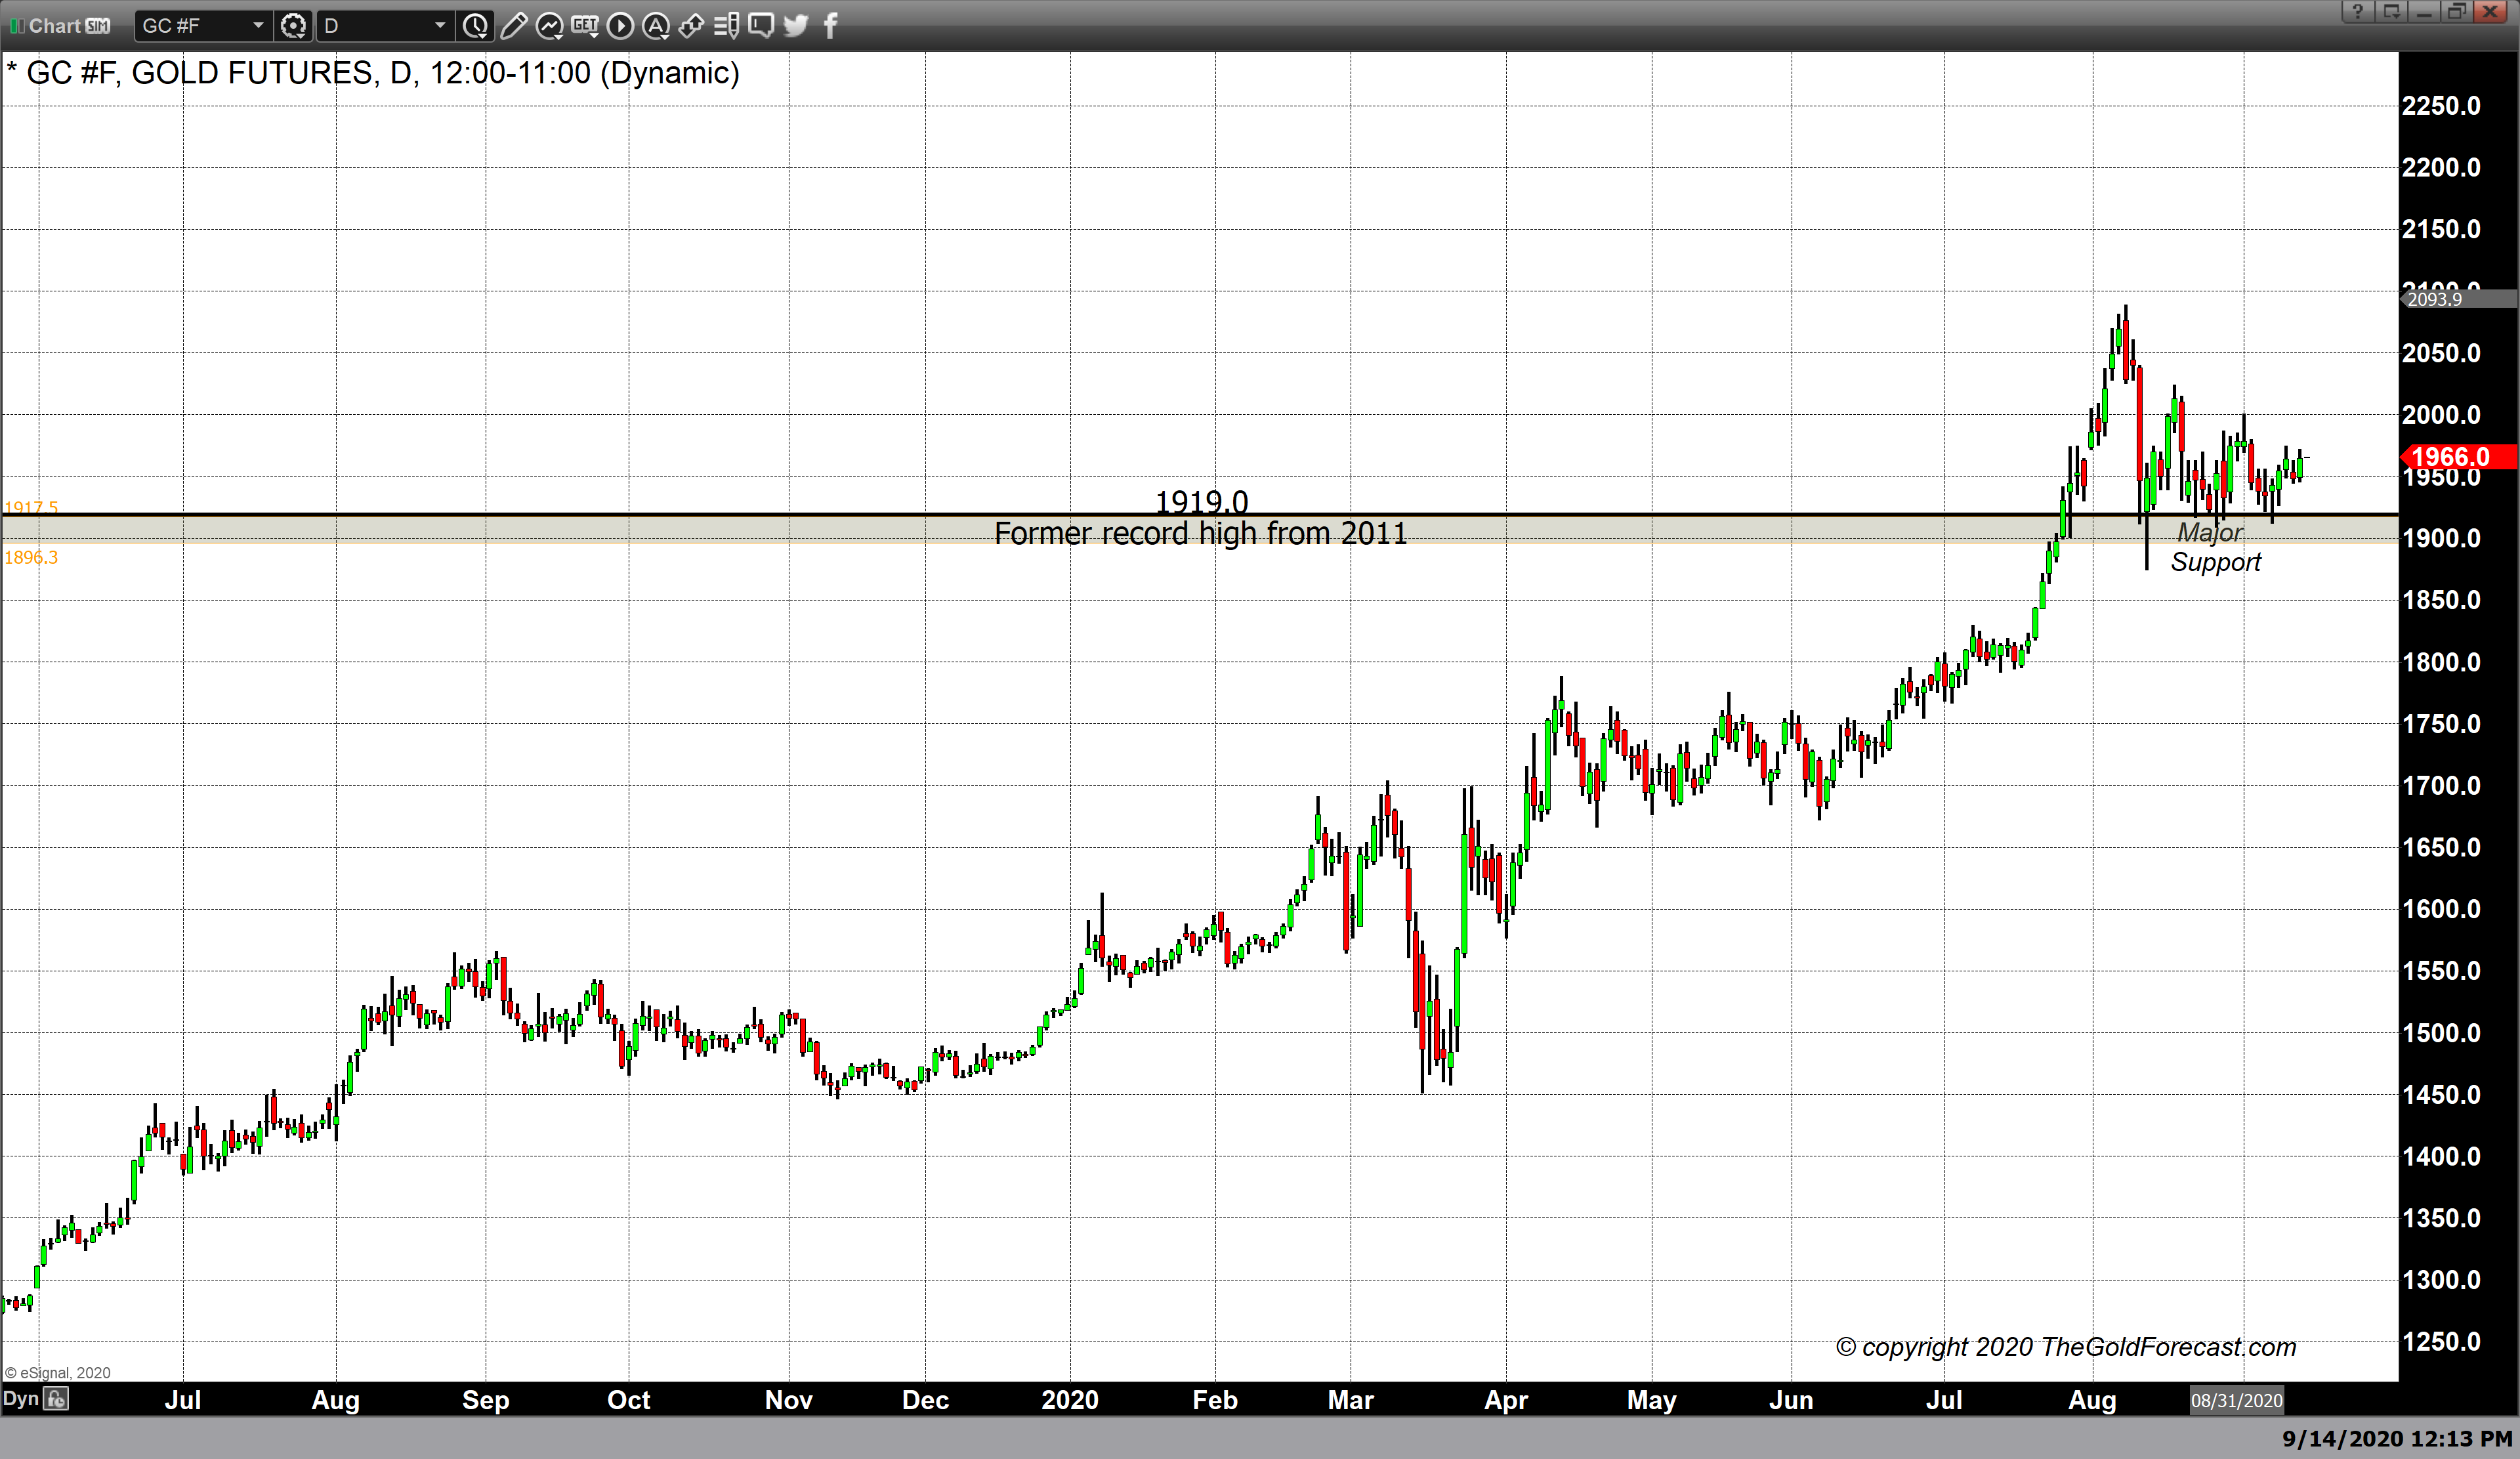Open the symbol settings gear dropdown
This screenshot has width=2520, height=1459.
pos(293,26)
